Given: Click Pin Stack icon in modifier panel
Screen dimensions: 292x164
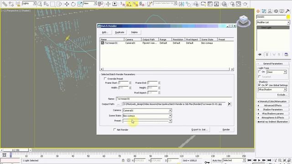Looking at the screenshot, I should (260, 55).
